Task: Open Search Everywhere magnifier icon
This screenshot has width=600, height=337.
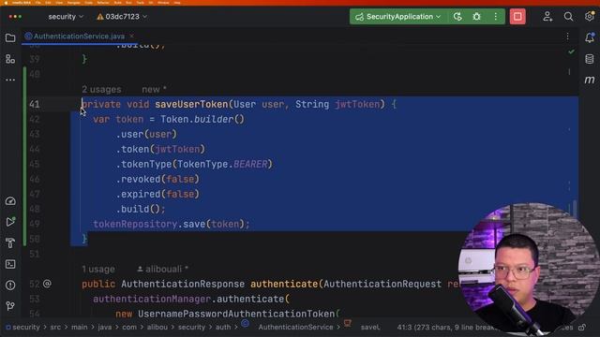Action: [x=568, y=17]
